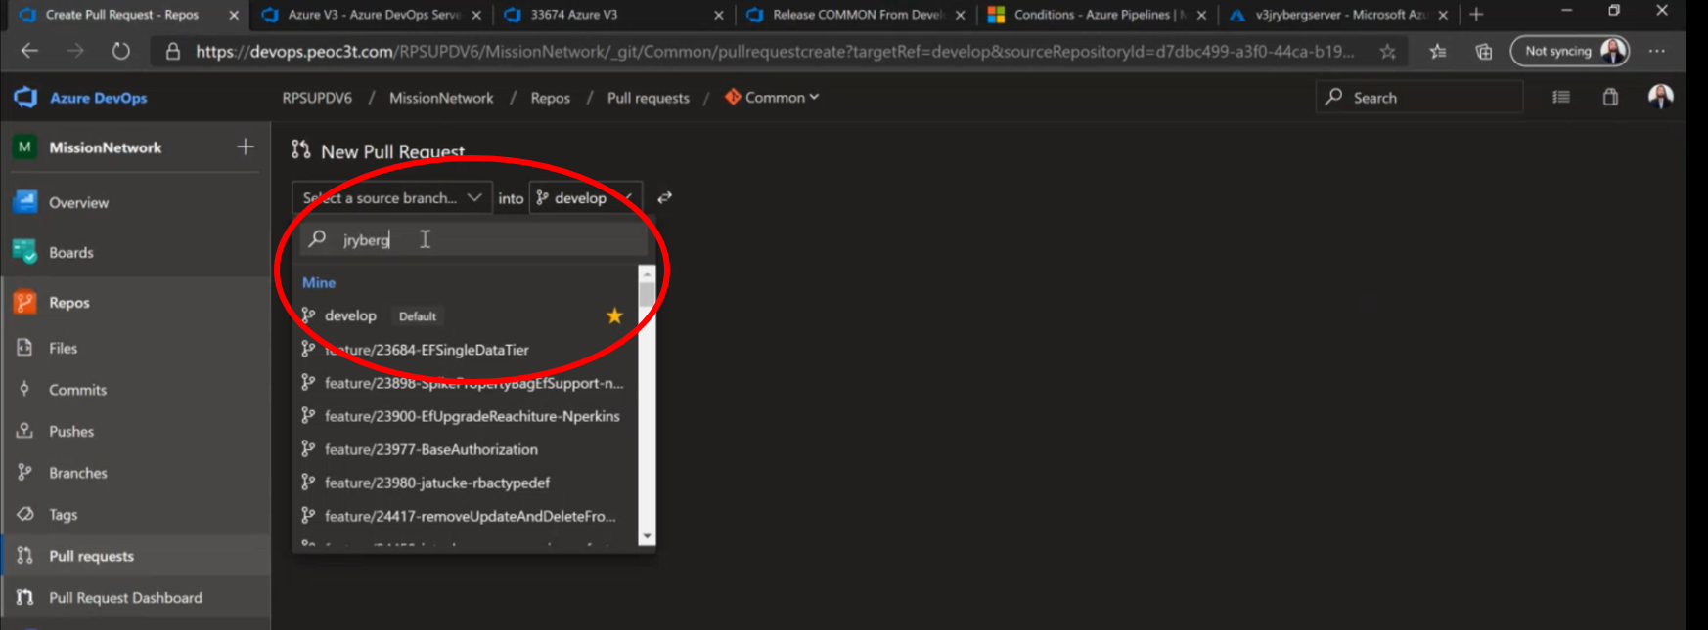Click the branch search input field
This screenshot has width=1708, height=630.
[484, 239]
